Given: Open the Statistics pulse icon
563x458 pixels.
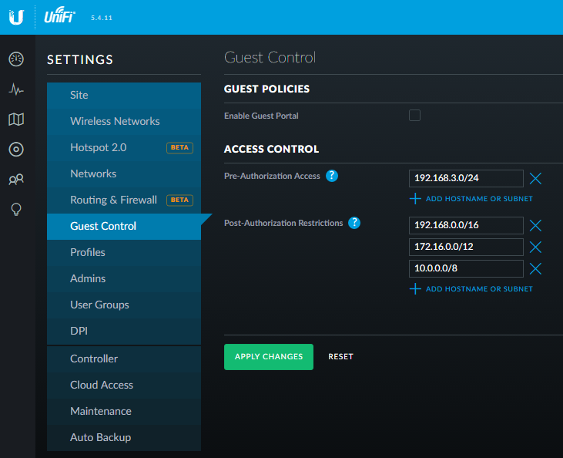Looking at the screenshot, I should tap(16, 89).
